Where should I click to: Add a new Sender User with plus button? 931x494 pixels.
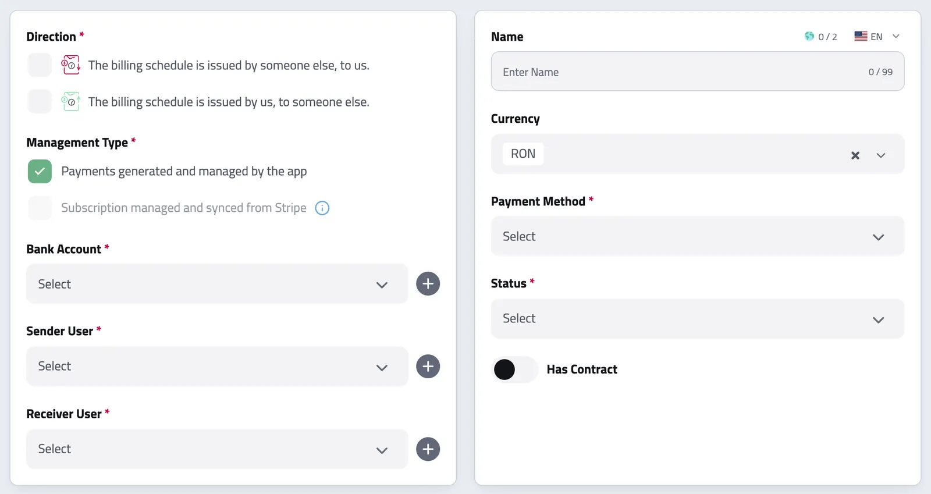[x=428, y=367]
